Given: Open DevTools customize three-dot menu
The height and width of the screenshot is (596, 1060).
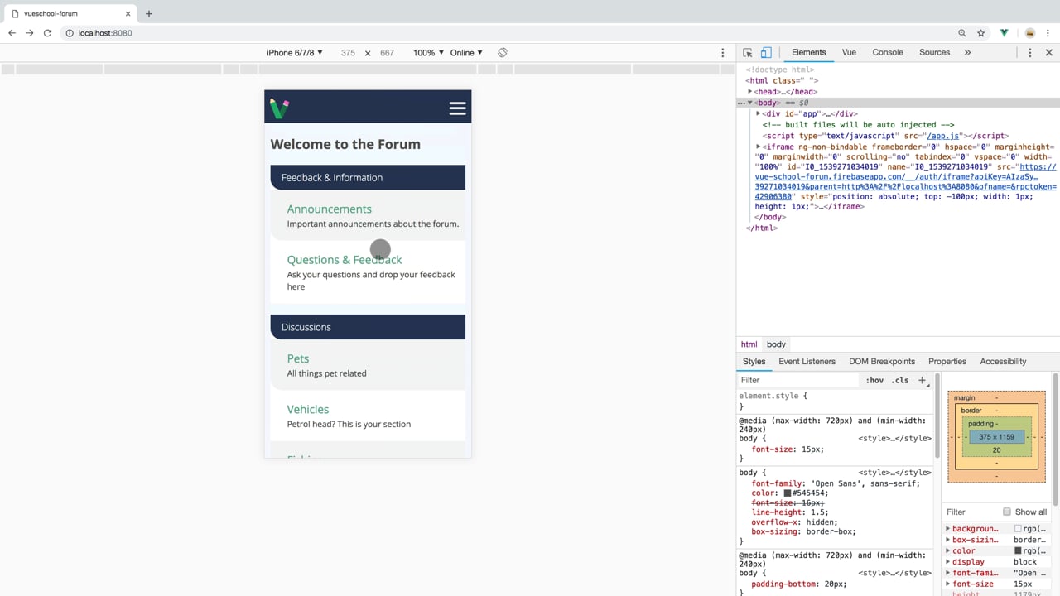Looking at the screenshot, I should [x=1030, y=52].
